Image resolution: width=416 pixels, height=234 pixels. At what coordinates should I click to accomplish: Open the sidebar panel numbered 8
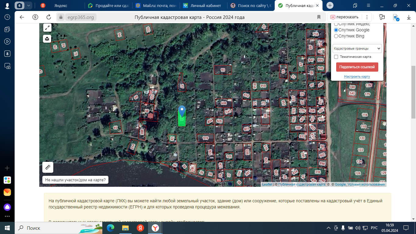[x=7, y=54]
